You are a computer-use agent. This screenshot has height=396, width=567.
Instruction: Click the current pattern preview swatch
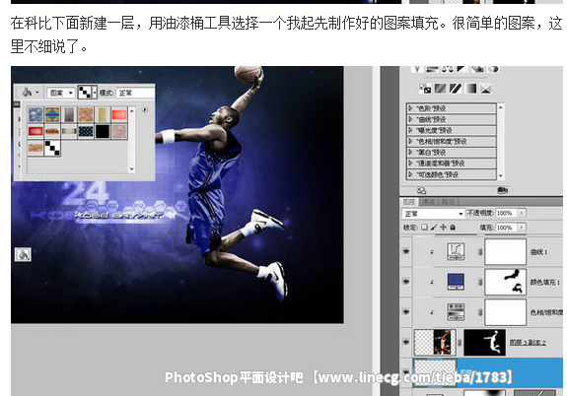[x=85, y=93]
